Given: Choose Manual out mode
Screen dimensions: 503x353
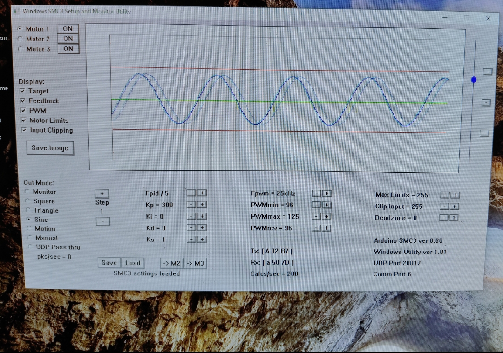Looking at the screenshot, I should click(30, 238).
